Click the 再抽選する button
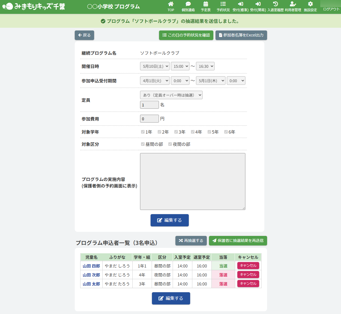 click(191, 241)
